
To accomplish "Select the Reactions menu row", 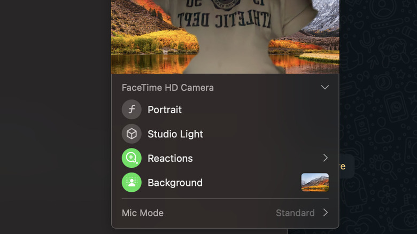I will click(225, 158).
